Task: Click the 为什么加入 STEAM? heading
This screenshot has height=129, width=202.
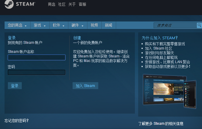Action: point(160,38)
